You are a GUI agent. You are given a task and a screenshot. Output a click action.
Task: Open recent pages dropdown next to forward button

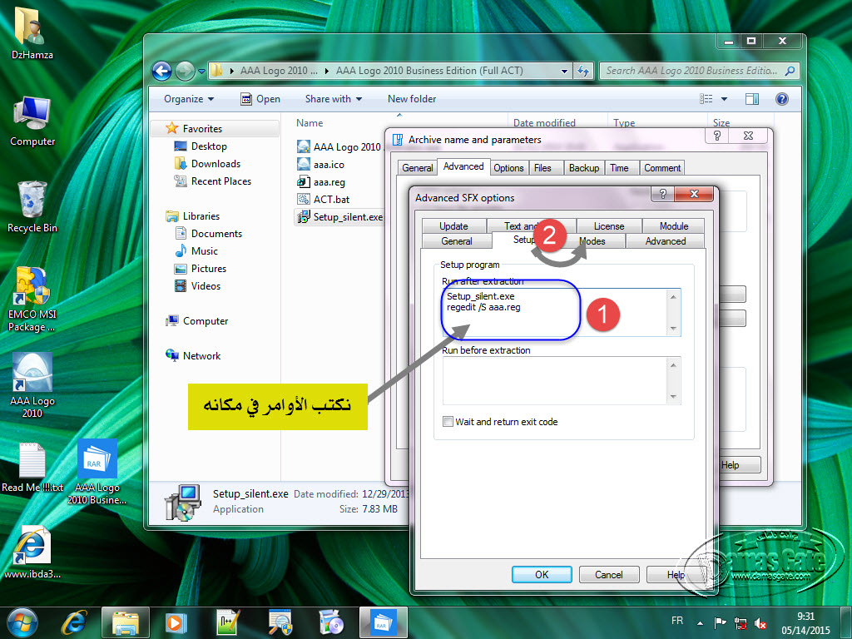tap(201, 72)
